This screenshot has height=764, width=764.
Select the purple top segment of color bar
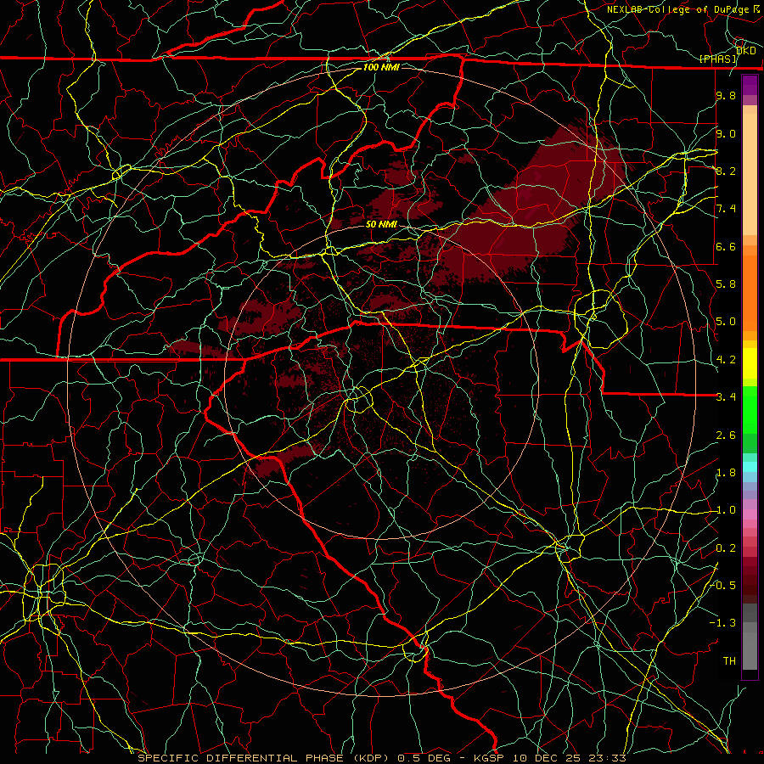click(x=750, y=85)
